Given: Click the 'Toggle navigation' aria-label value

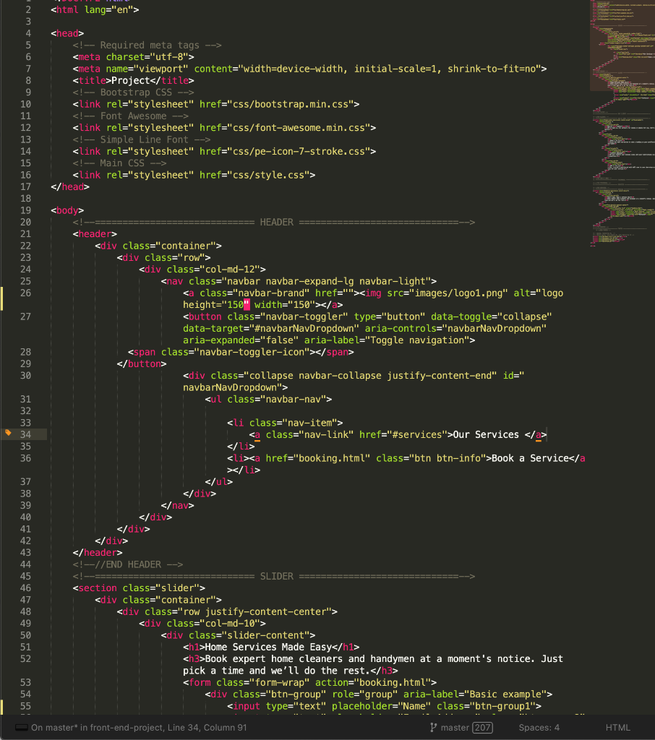Looking at the screenshot, I should pos(417,340).
